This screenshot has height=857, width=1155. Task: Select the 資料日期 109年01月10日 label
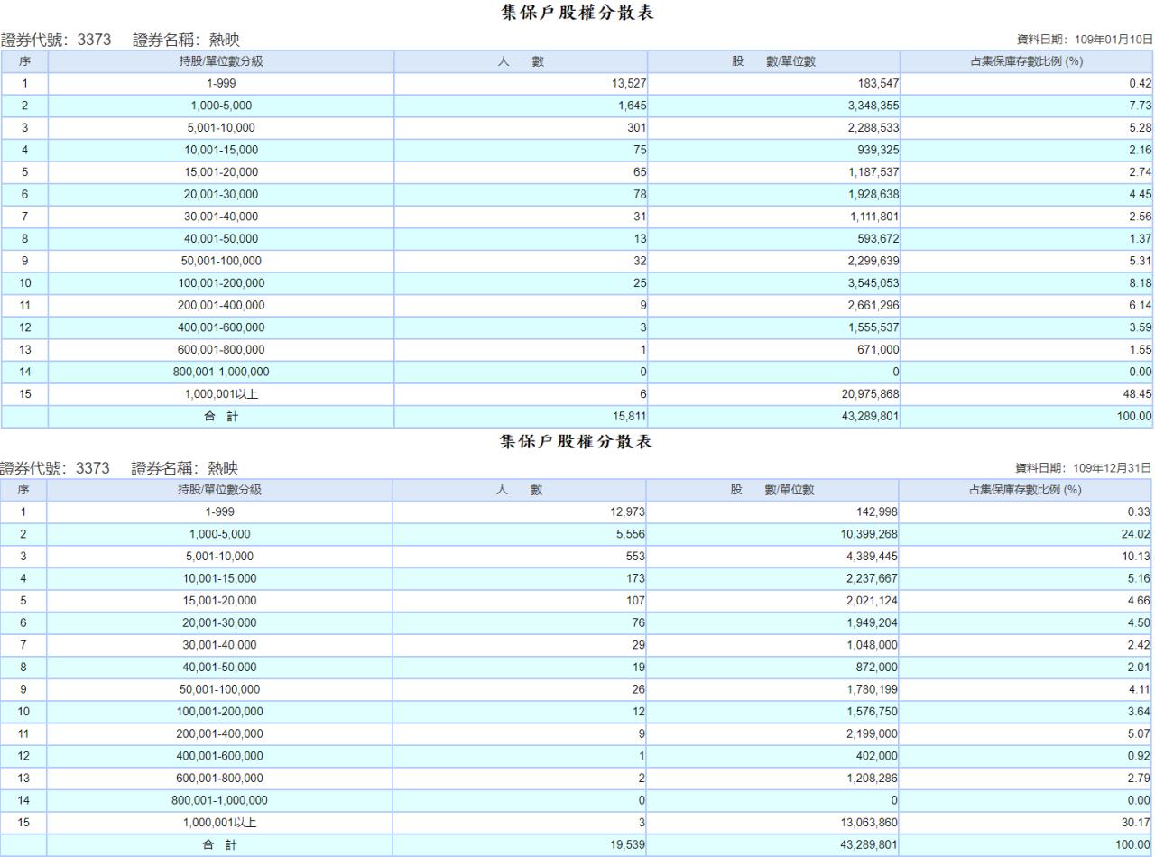[1084, 40]
